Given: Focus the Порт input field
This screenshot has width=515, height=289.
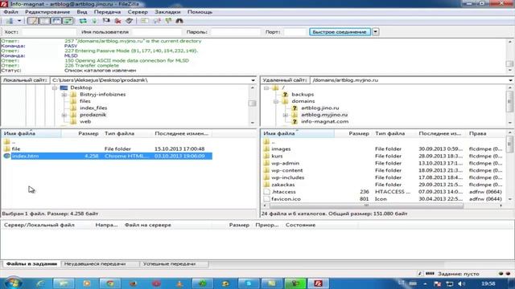Looking at the screenshot, I should pyautogui.click(x=295, y=32).
